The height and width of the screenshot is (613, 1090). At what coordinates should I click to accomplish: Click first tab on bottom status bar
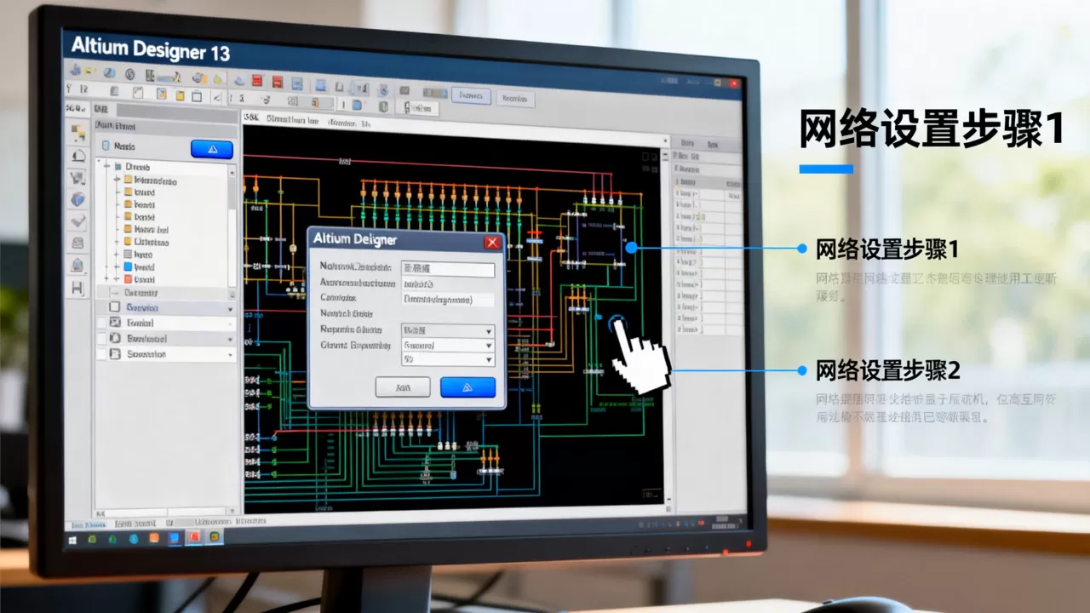[89, 524]
